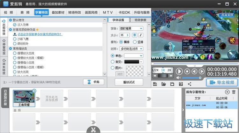Open the 字体 font dropdown
This screenshot has height=133, width=239.
coord(131,28)
